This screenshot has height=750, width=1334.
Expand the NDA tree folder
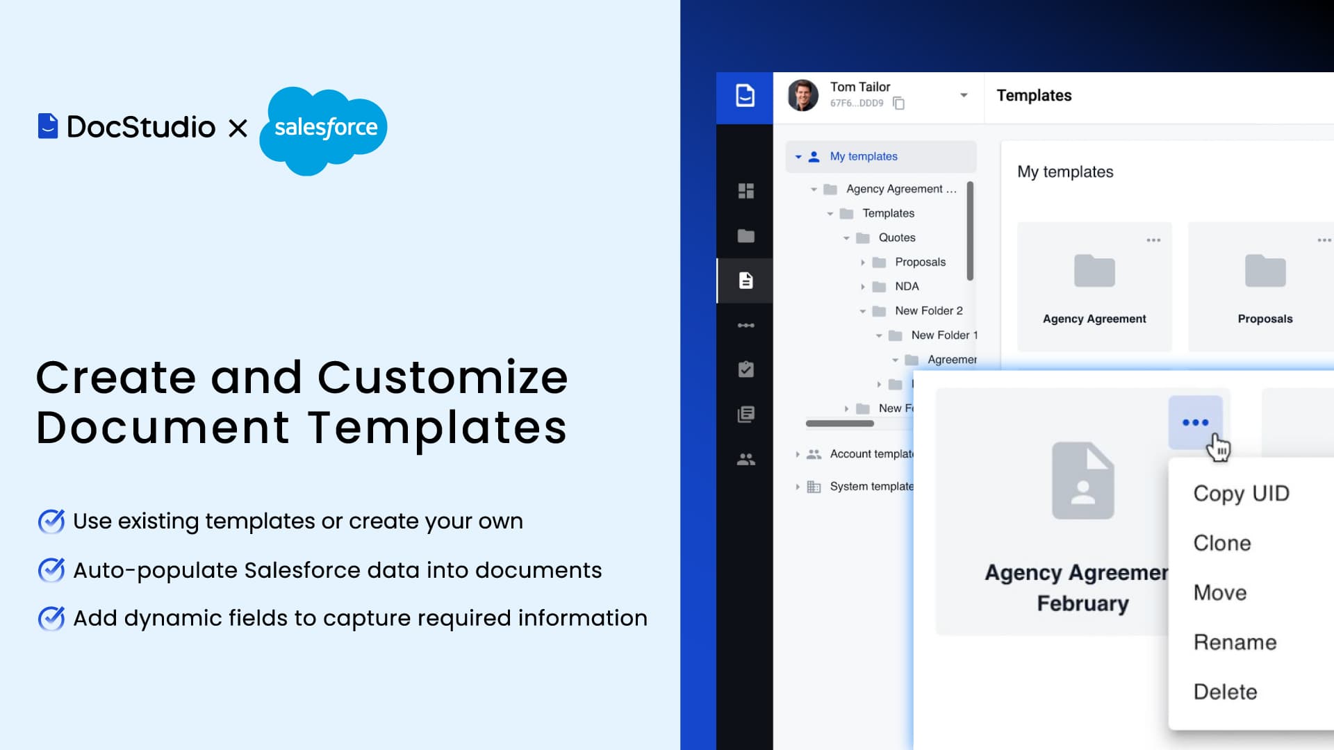[x=862, y=287]
